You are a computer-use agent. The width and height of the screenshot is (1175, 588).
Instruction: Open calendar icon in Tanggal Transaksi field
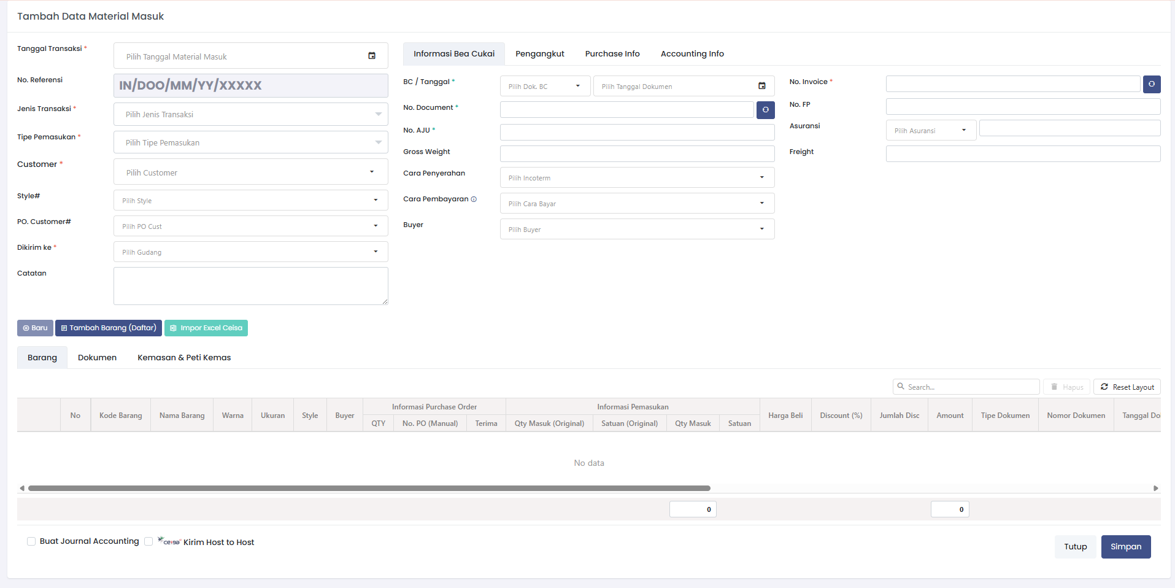tap(372, 56)
